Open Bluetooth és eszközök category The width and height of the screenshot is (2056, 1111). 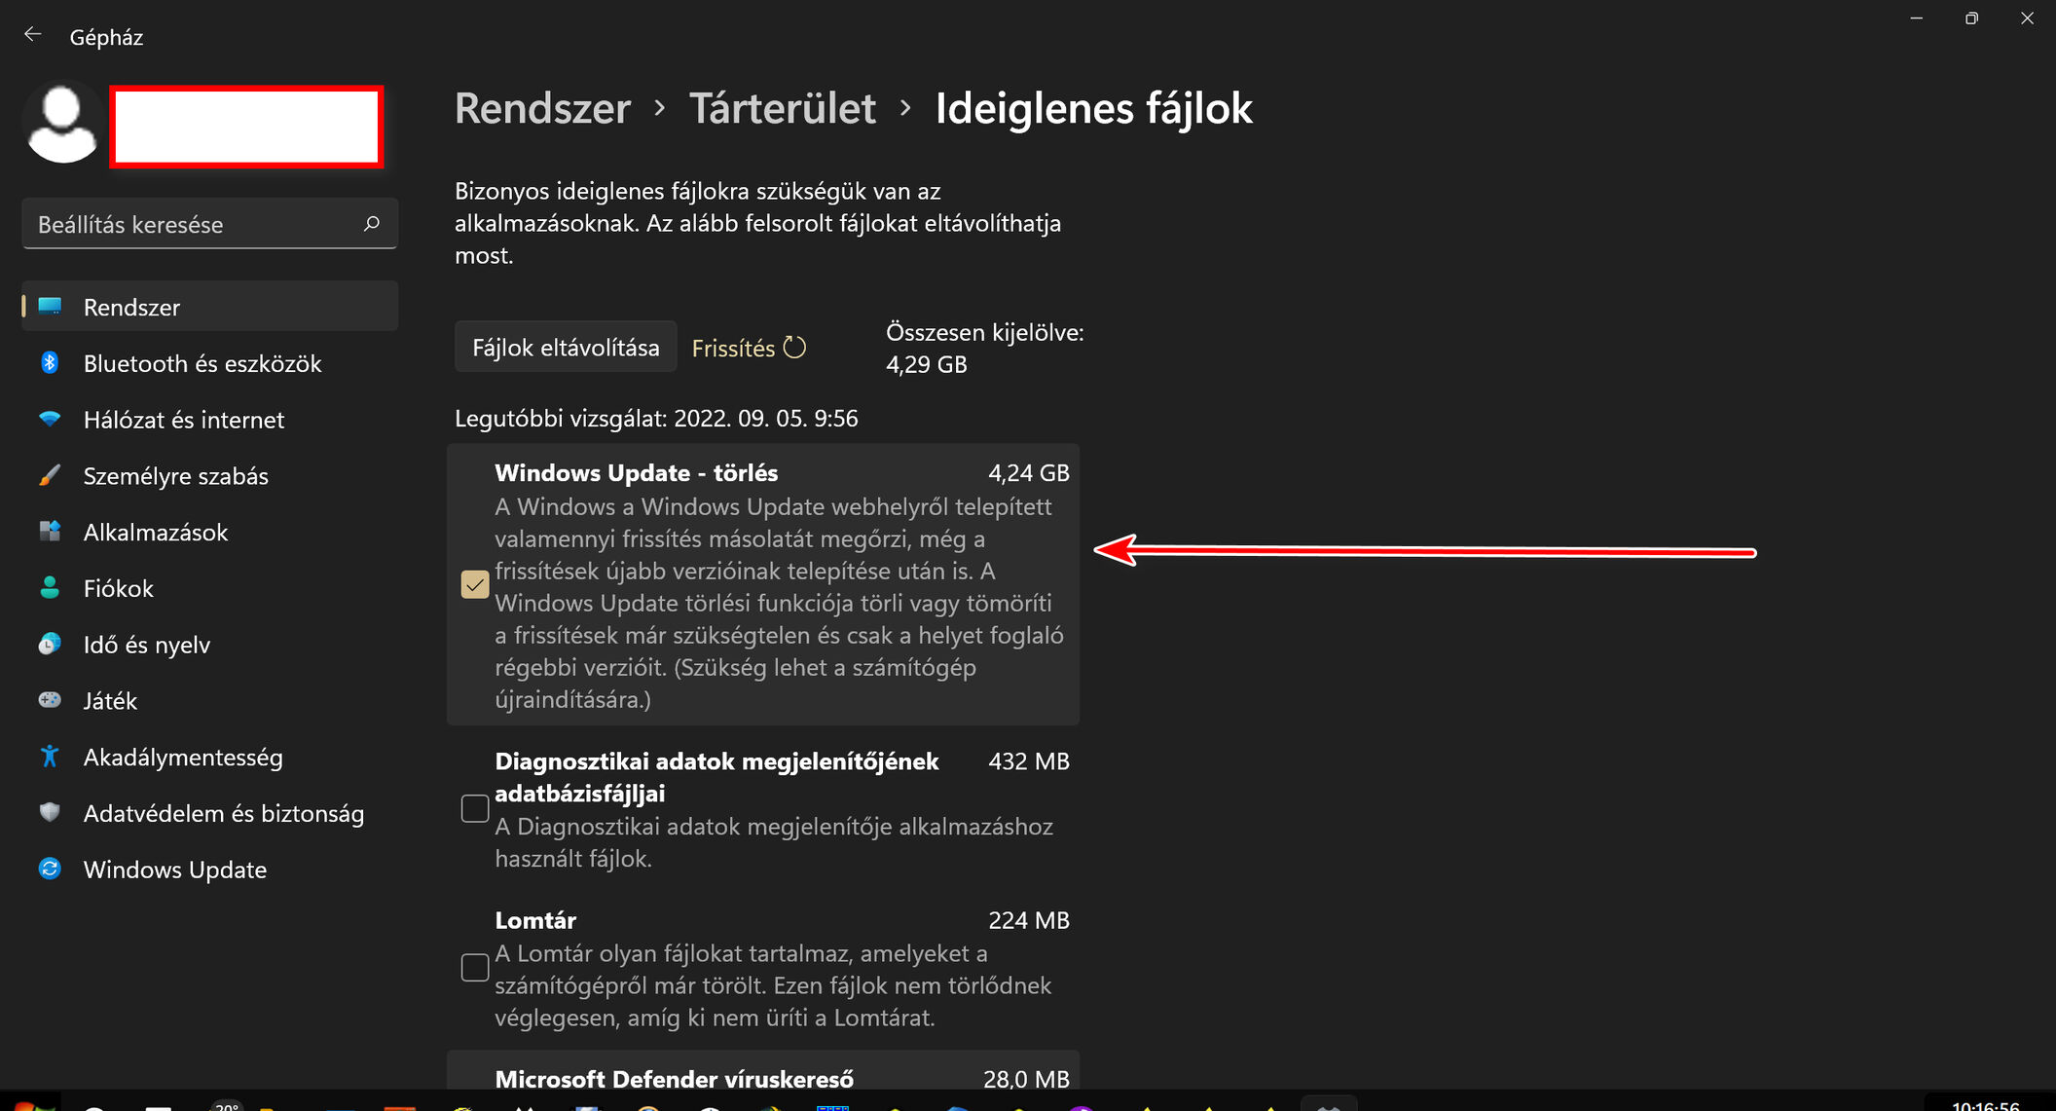point(210,363)
